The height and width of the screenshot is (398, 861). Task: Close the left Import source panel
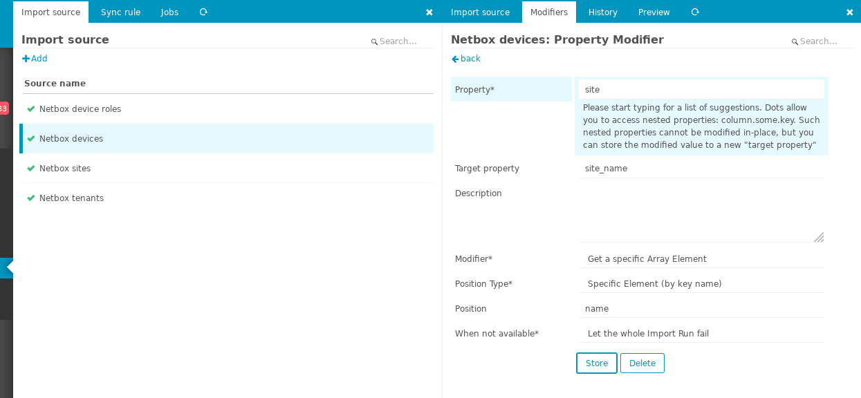429,12
